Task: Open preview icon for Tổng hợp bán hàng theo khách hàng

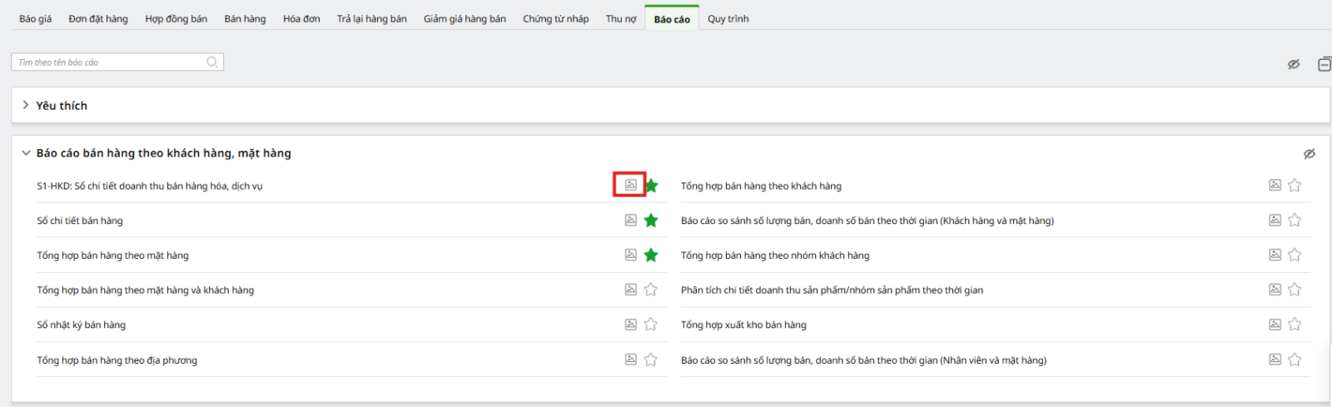Action: (x=1275, y=185)
